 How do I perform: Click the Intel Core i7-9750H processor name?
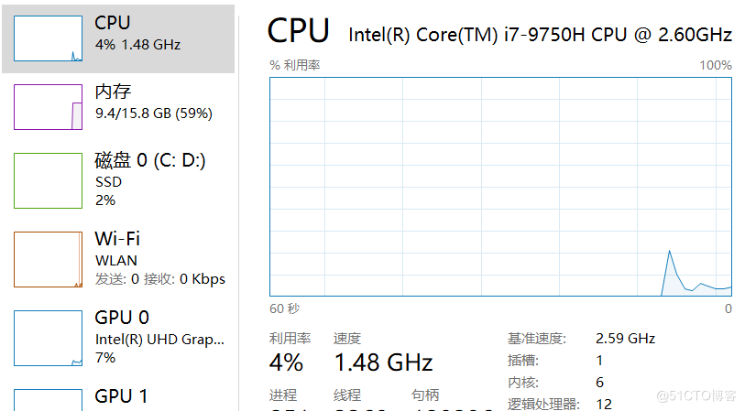540,35
